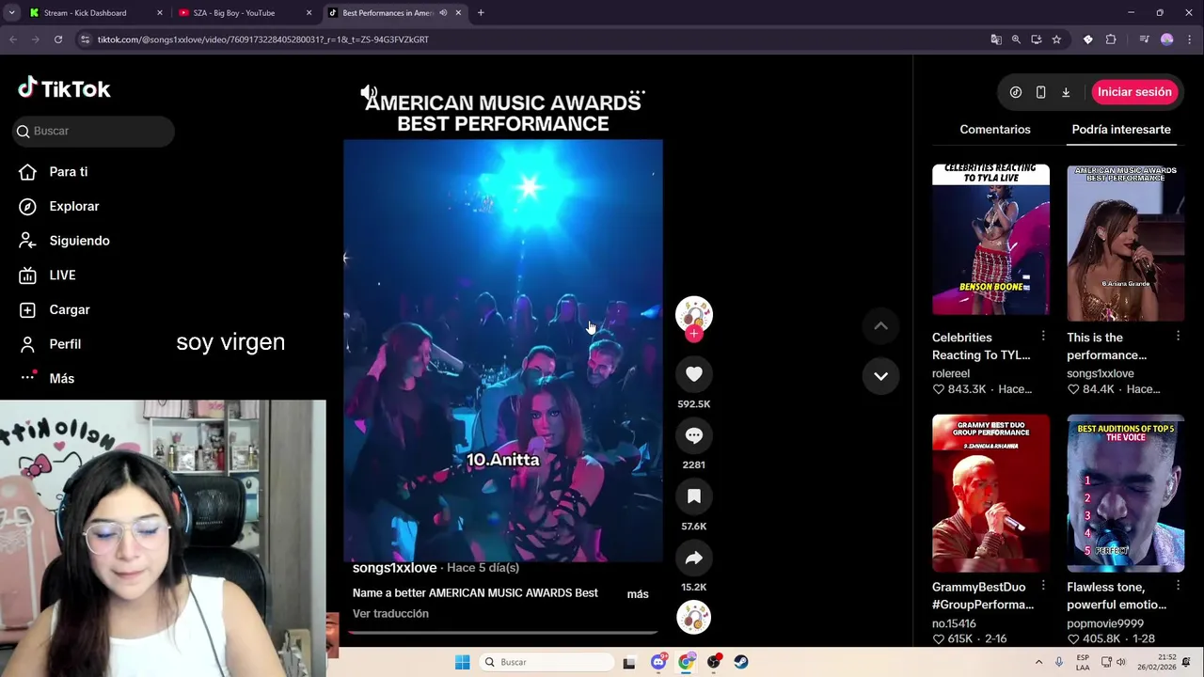Open the tab search dropdown arrow

pyautogui.click(x=11, y=13)
